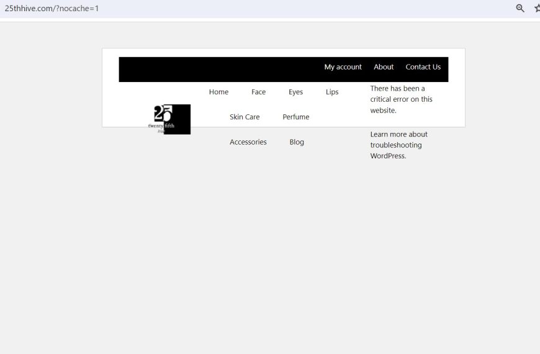The width and height of the screenshot is (540, 354).
Task: Select the Lips menu item
Action: pos(332,92)
